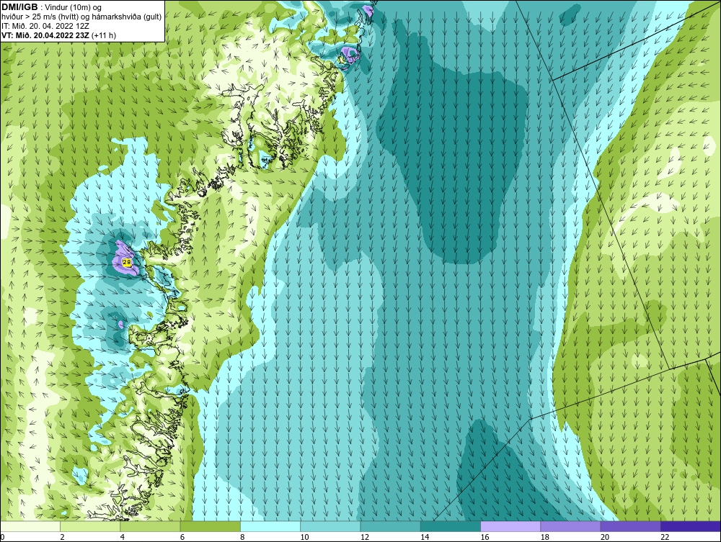Pick the 18–20 m/s purple swatch

tap(570, 526)
